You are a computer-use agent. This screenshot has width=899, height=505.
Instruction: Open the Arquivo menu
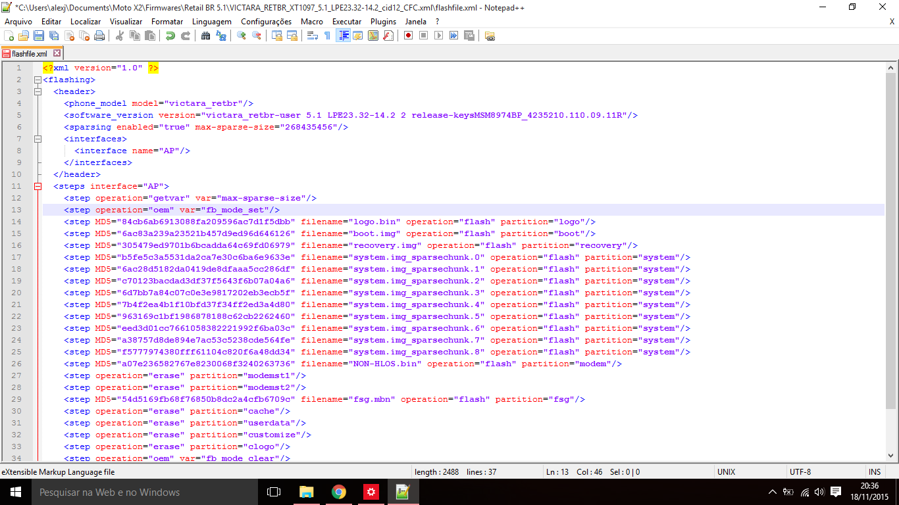(18, 22)
